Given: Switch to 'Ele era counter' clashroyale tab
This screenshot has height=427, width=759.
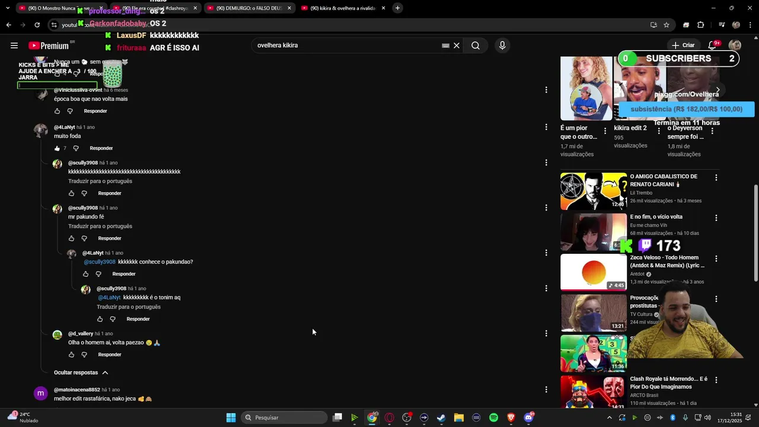Looking at the screenshot, I should point(154,8).
